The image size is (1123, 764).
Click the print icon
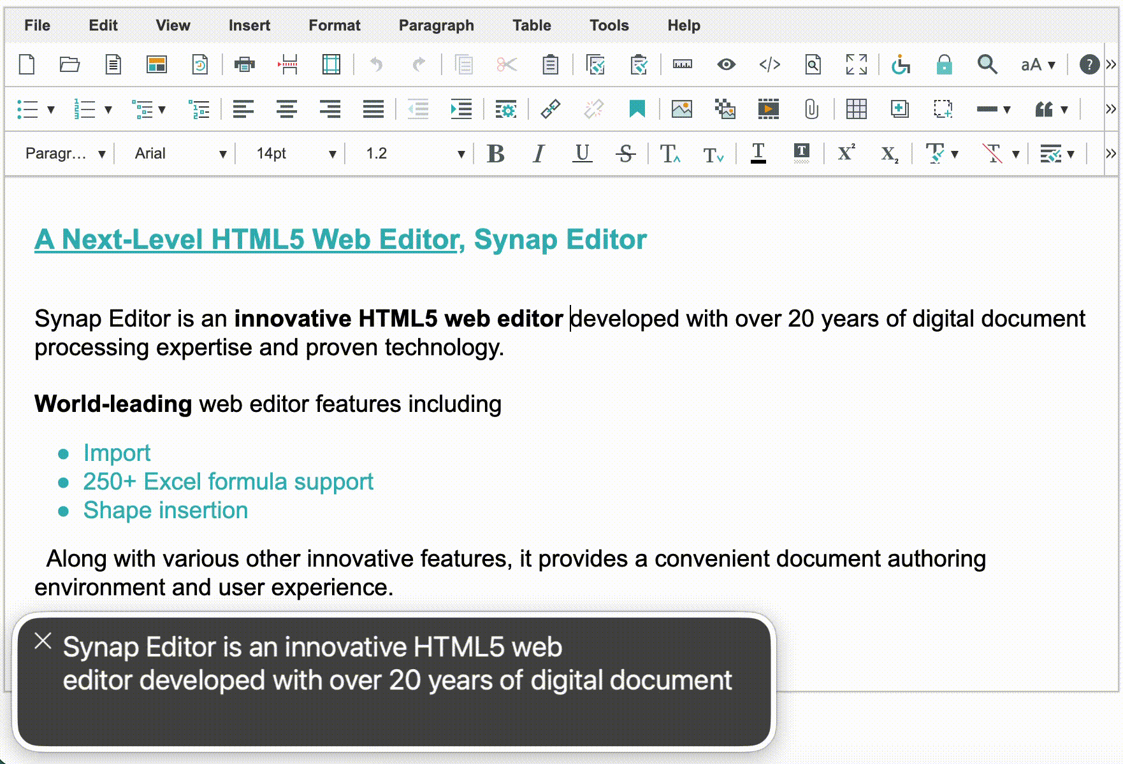point(245,64)
